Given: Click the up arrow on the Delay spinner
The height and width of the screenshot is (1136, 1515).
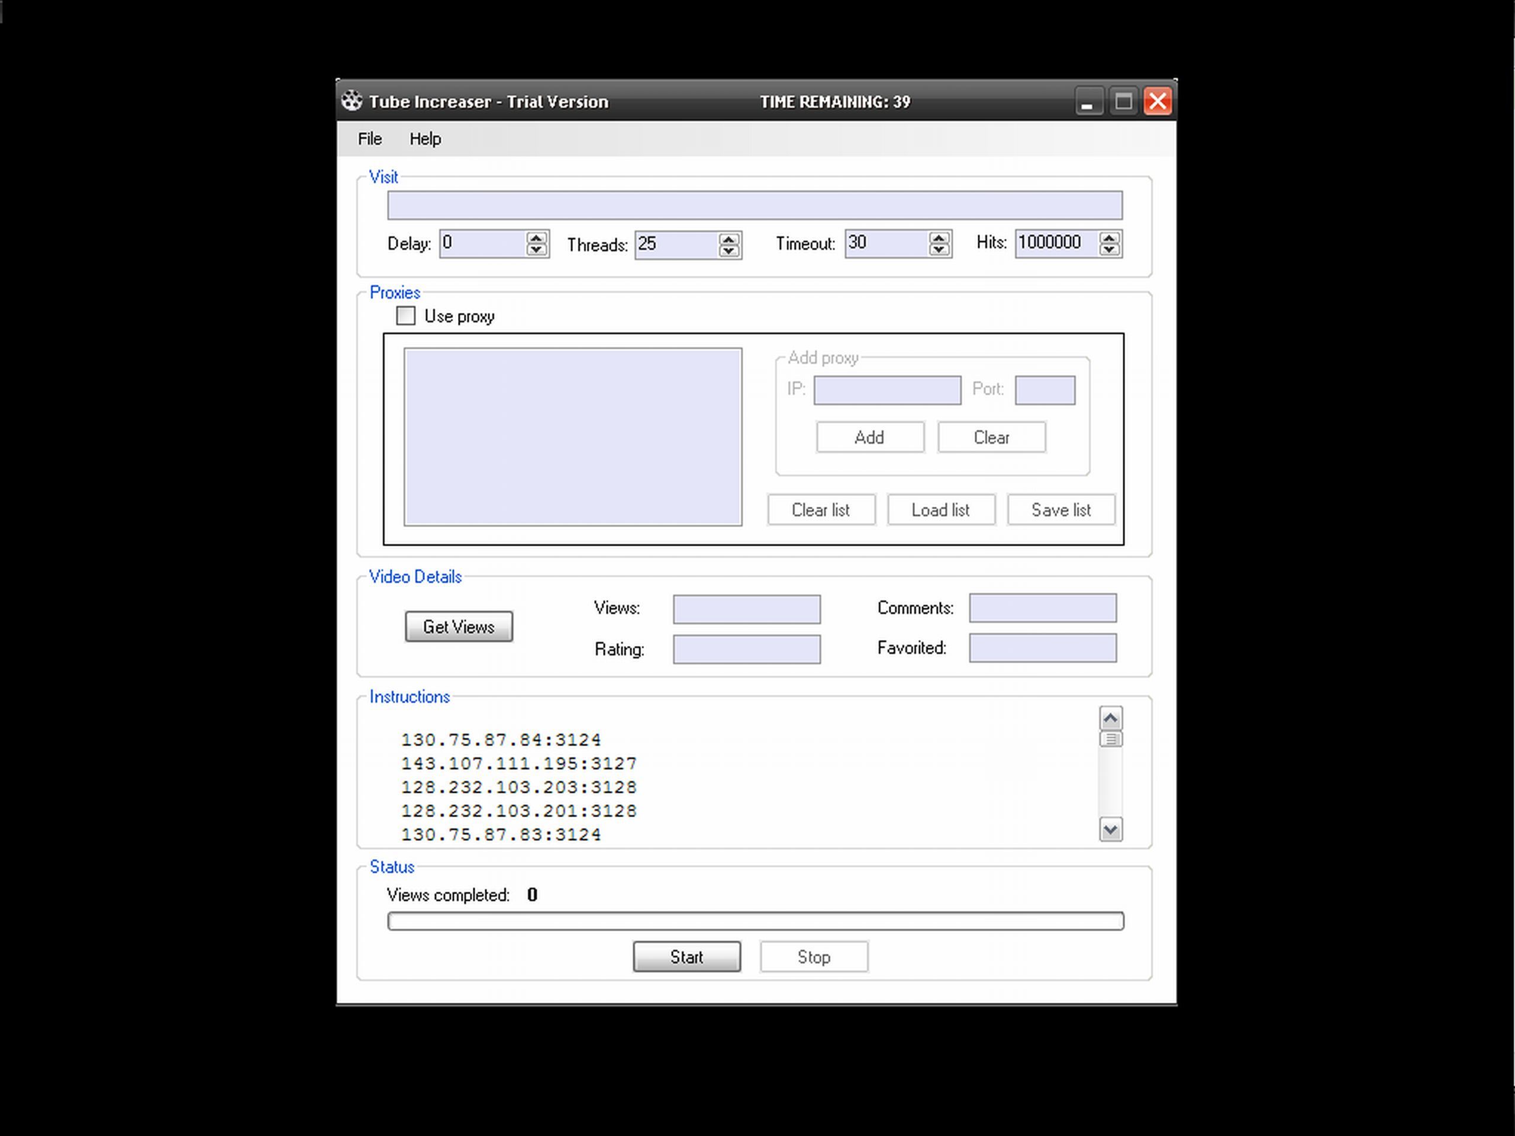Looking at the screenshot, I should coord(537,238).
